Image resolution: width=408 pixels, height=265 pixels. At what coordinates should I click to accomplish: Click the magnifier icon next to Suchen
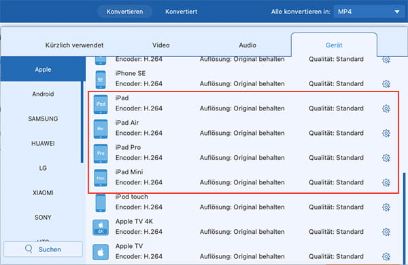(x=29, y=249)
